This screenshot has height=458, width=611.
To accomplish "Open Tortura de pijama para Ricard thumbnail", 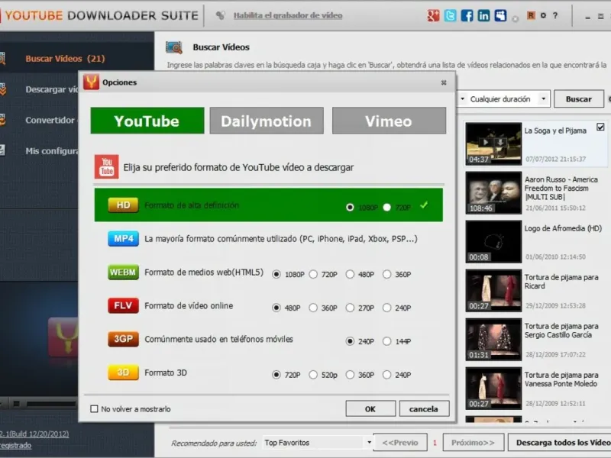I will pos(493,291).
